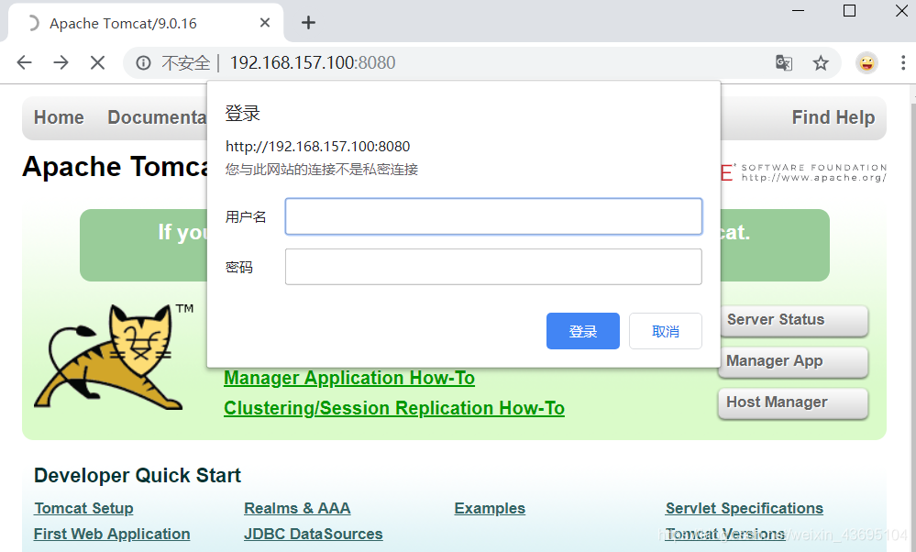Screen dimensions: 916x552
Task: Open Manager Application How-To link
Action: (x=349, y=378)
